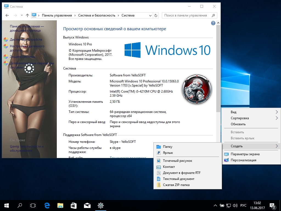Refresh the address bar with the reload button
Screen dimensions: 281x211
(x=156, y=15)
